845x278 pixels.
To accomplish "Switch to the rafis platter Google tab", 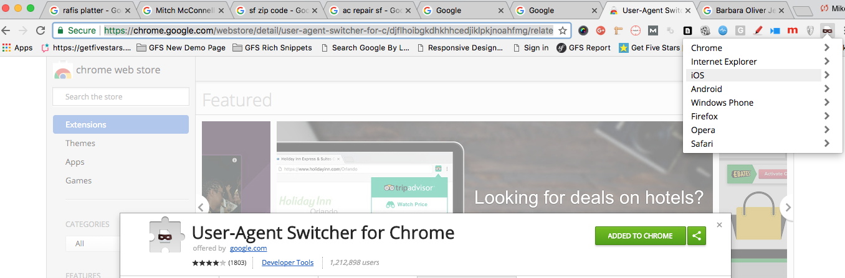I will [90, 10].
